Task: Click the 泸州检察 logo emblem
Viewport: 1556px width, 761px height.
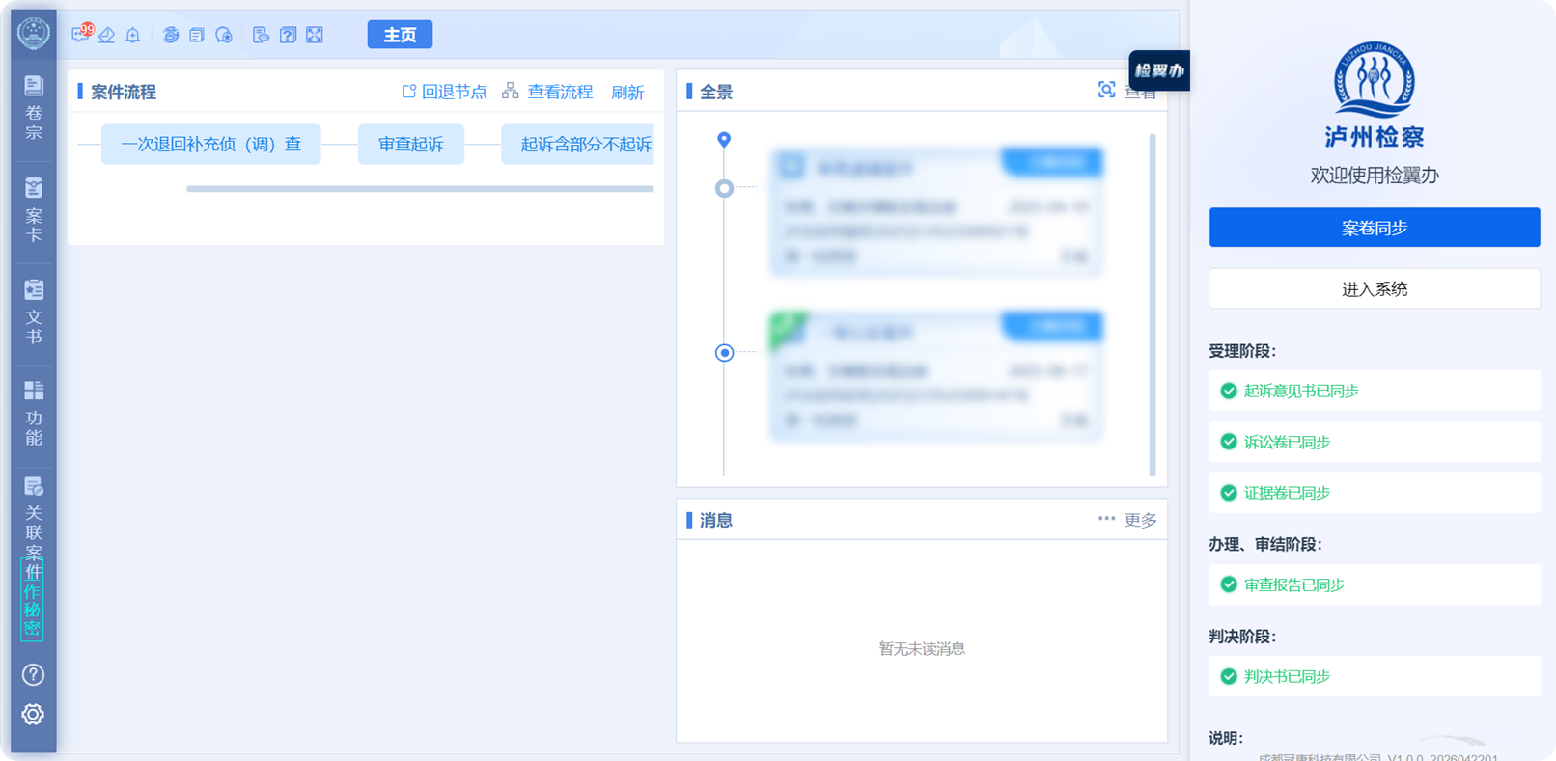Action: [1375, 79]
